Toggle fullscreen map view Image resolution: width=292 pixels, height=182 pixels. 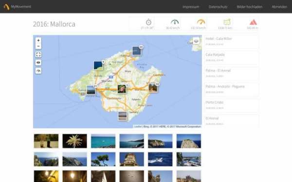(x=38, y=54)
